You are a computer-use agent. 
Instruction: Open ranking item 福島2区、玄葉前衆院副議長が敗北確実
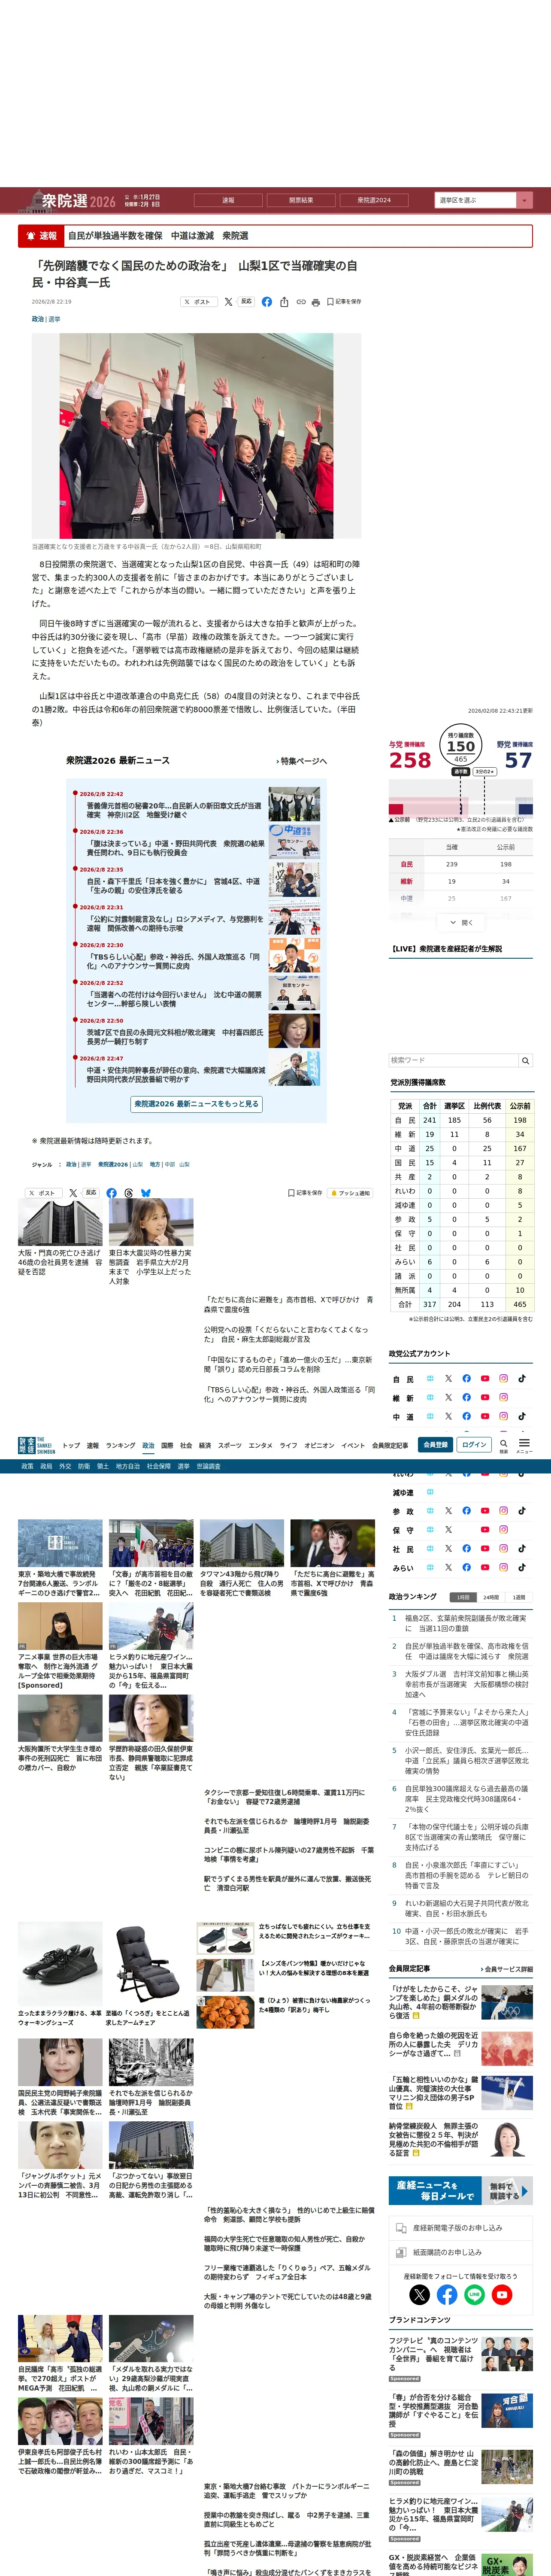(466, 1623)
